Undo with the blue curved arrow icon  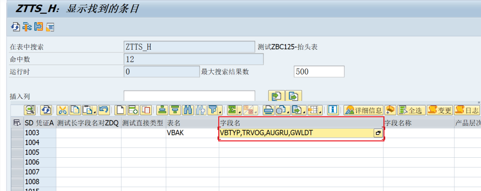click(x=104, y=110)
